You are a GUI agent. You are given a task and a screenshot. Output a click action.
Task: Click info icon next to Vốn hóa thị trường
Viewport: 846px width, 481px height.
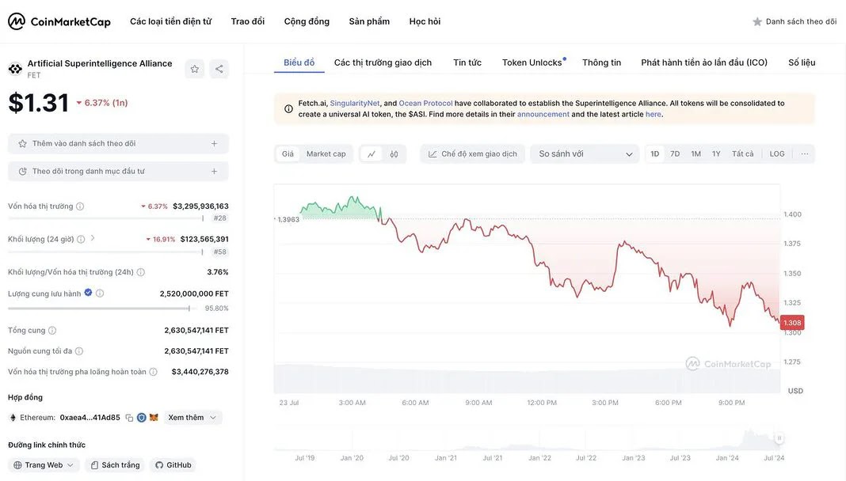coord(80,206)
